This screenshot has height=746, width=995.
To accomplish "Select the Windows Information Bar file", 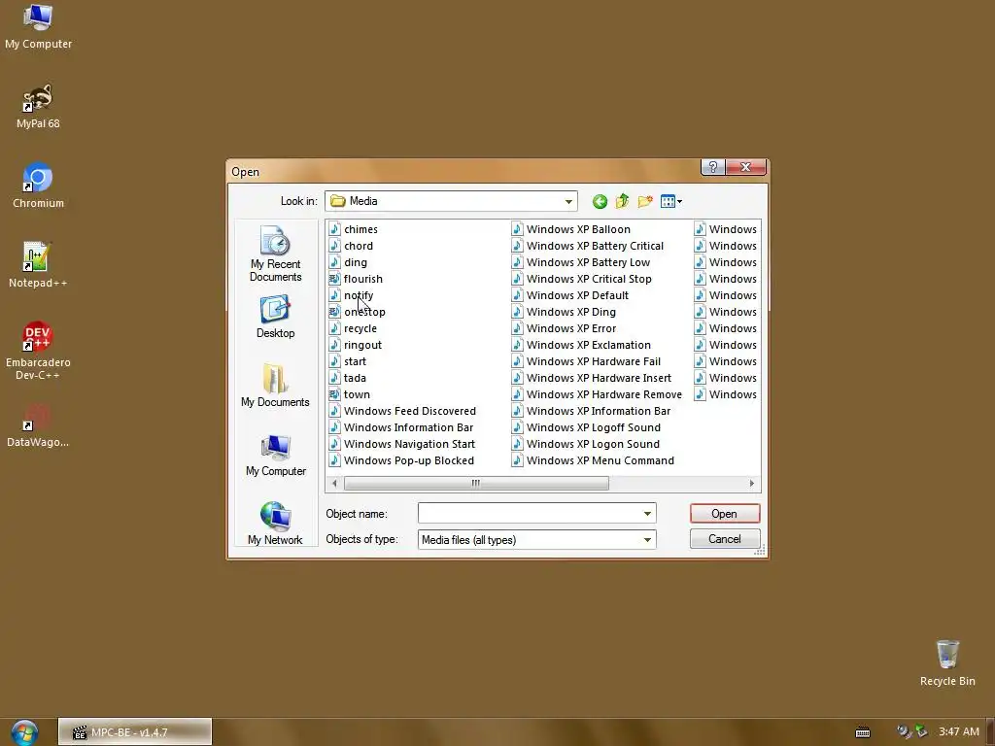I will (401, 427).
